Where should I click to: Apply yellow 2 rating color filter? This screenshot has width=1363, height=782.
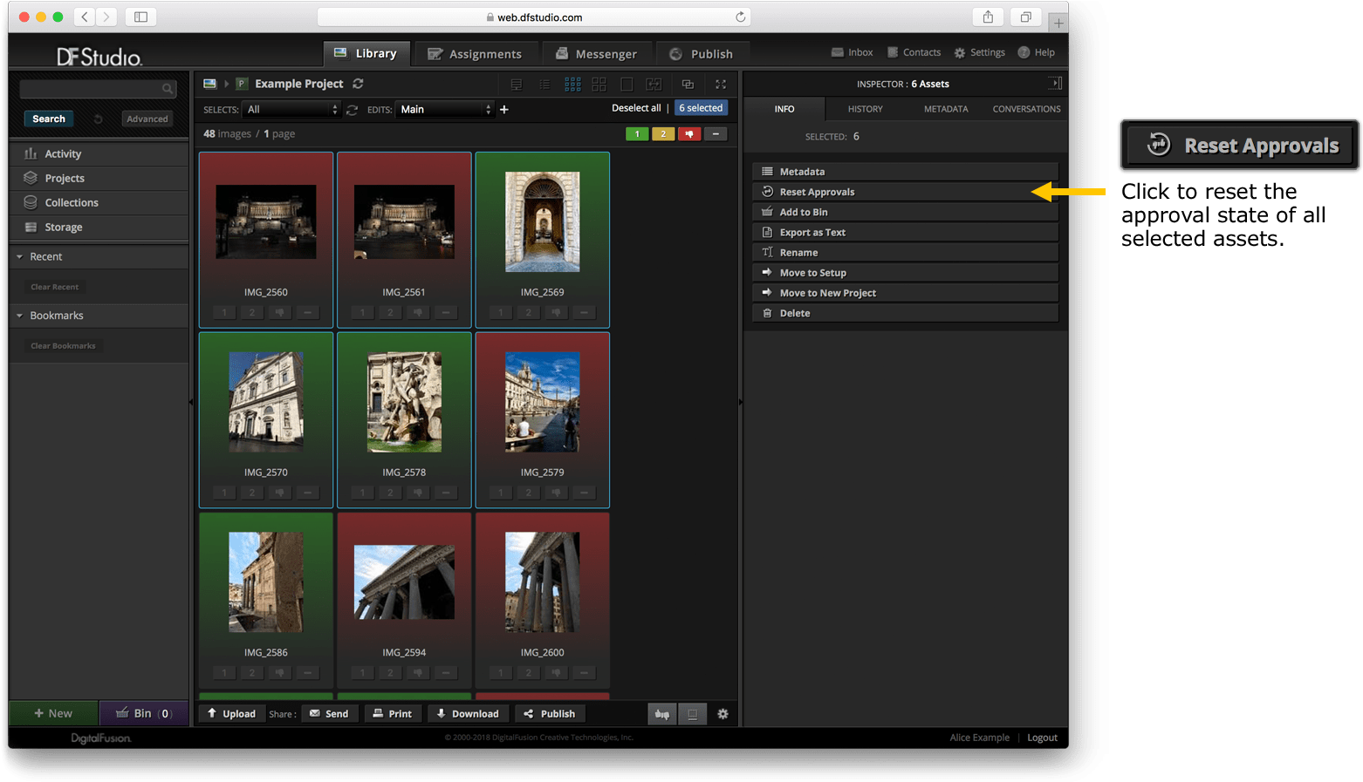pyautogui.click(x=663, y=134)
